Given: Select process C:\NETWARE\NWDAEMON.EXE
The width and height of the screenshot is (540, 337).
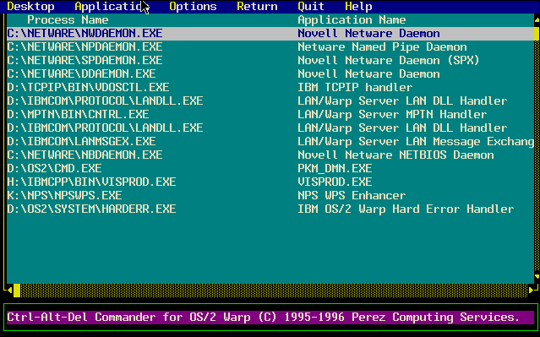Looking at the screenshot, I should (x=85, y=34).
